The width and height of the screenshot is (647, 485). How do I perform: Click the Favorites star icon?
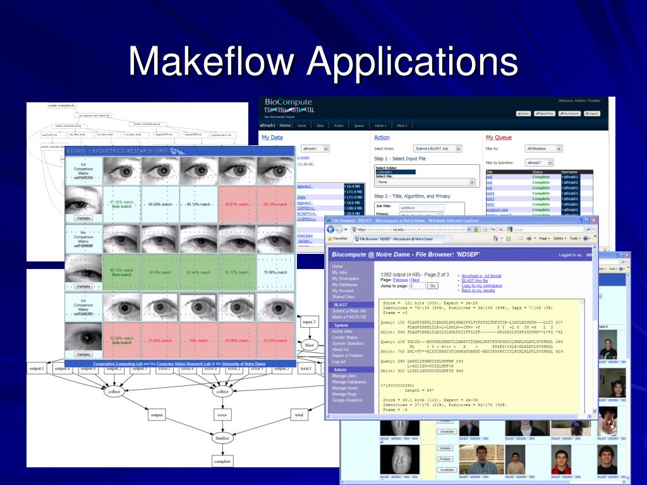(330, 238)
